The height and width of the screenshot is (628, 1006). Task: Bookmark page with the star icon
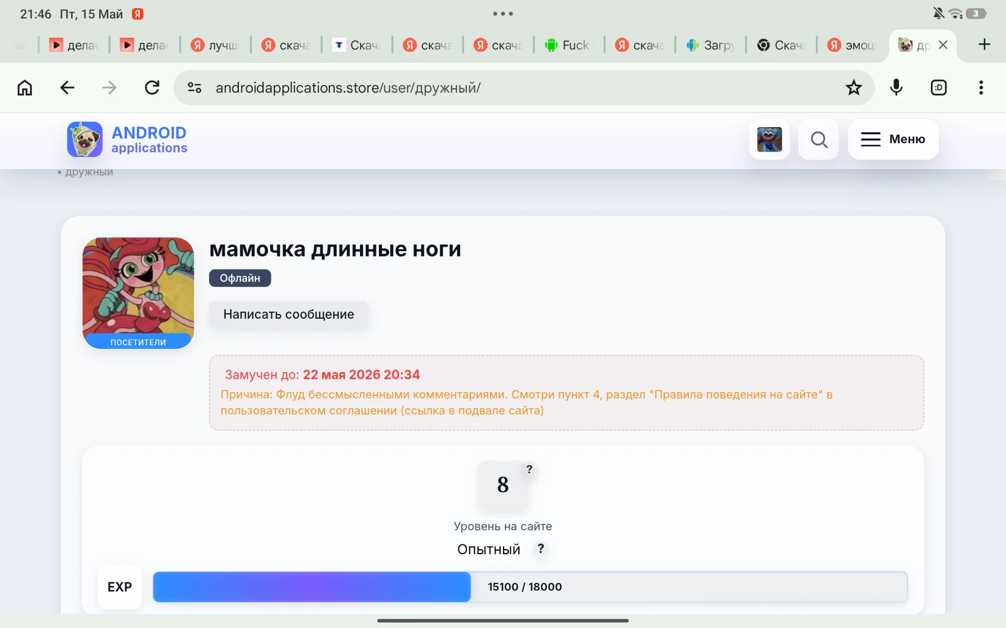854,87
